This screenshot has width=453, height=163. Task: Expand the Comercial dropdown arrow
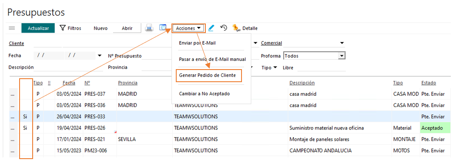click(x=342, y=43)
